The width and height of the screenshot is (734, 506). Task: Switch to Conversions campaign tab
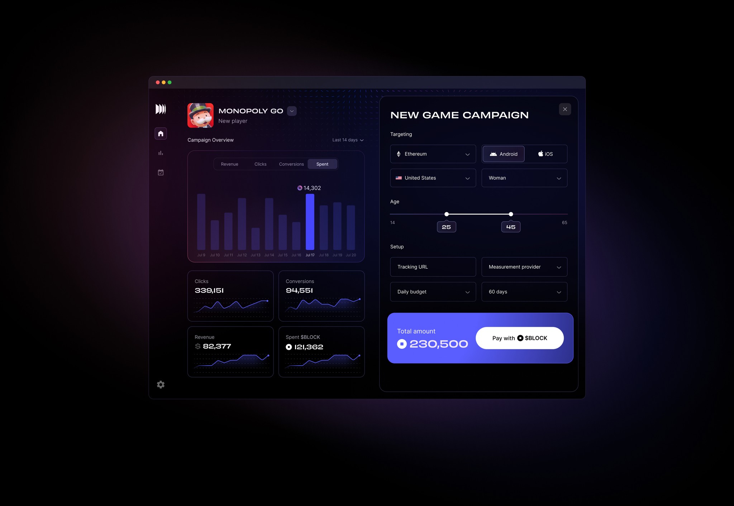(x=291, y=164)
